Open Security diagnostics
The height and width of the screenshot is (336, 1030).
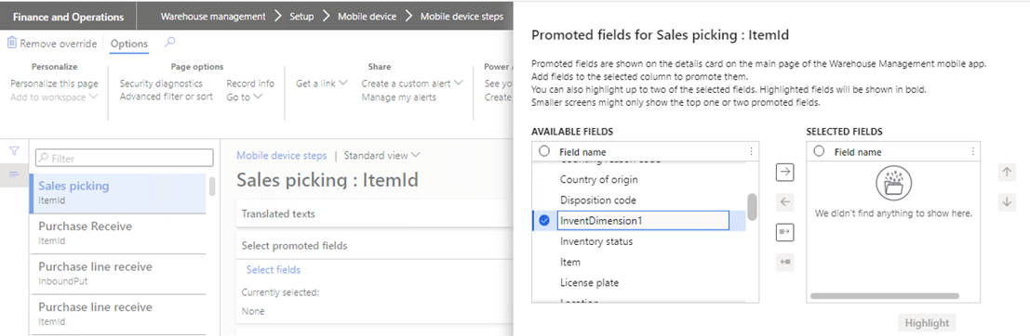click(161, 84)
